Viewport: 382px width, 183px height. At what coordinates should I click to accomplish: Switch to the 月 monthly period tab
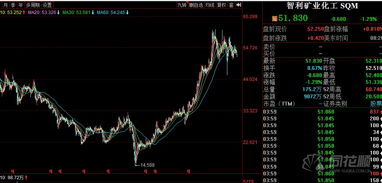(5, 5)
